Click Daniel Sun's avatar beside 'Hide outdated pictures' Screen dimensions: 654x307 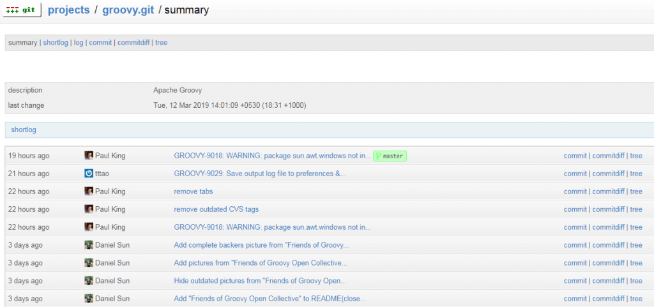tap(88, 281)
